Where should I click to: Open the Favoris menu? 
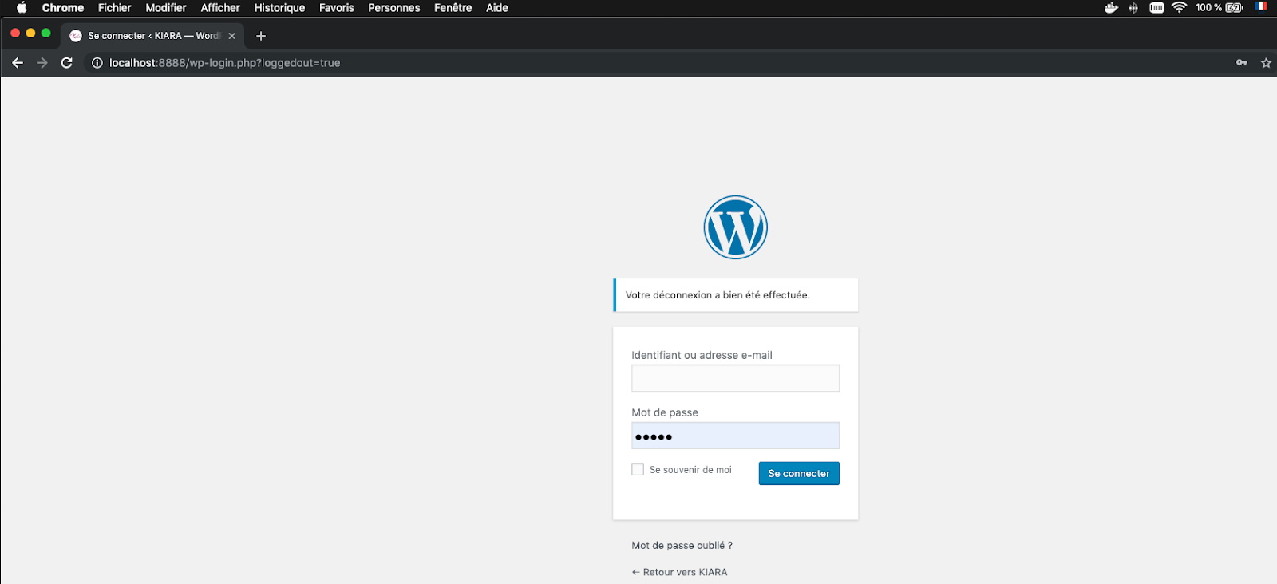pyautogui.click(x=337, y=8)
